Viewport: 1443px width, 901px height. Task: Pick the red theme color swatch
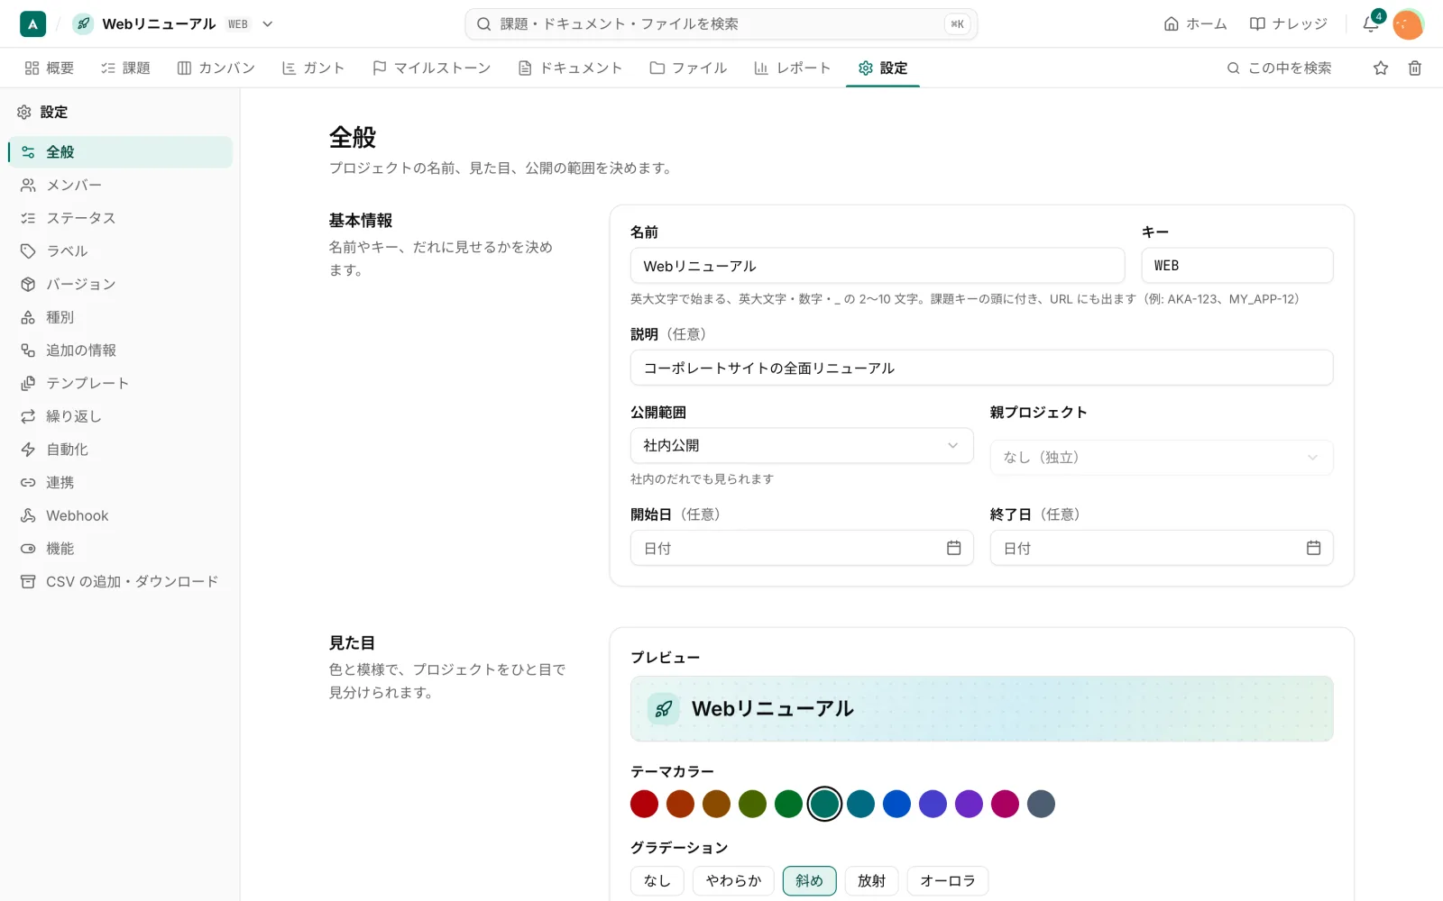pos(644,804)
